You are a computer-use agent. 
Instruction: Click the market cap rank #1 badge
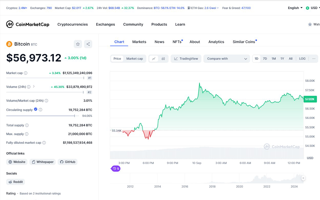click(90, 78)
